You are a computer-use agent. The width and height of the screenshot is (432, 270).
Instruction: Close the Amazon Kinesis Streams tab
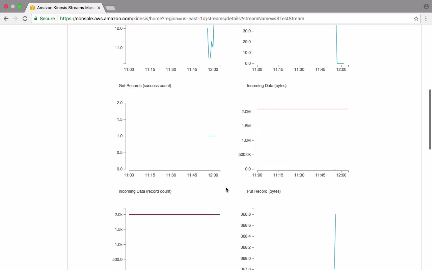pyautogui.click(x=99, y=7)
